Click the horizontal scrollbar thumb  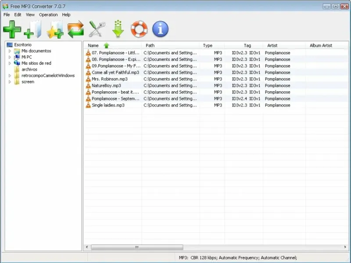tap(137, 247)
